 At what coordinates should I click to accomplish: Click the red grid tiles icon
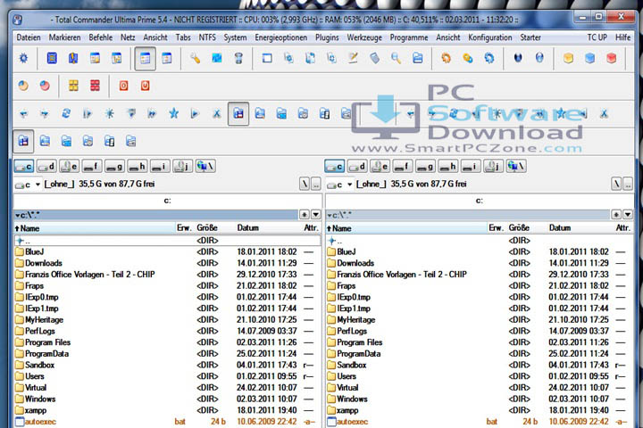95,86
